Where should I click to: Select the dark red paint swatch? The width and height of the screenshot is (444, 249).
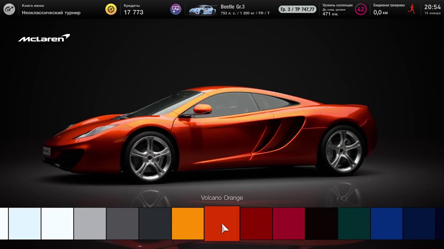tap(256, 223)
